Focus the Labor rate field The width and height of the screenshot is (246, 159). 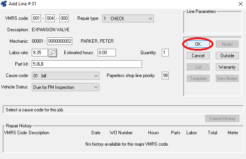click(40, 53)
